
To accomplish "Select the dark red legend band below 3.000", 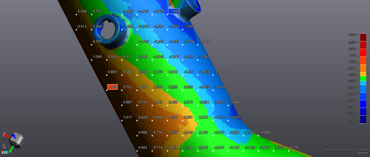I will point(363,38).
